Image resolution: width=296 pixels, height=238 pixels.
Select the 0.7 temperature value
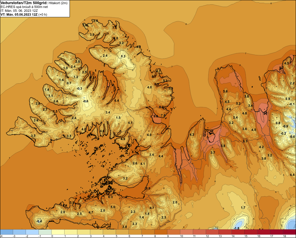pos(69,83)
